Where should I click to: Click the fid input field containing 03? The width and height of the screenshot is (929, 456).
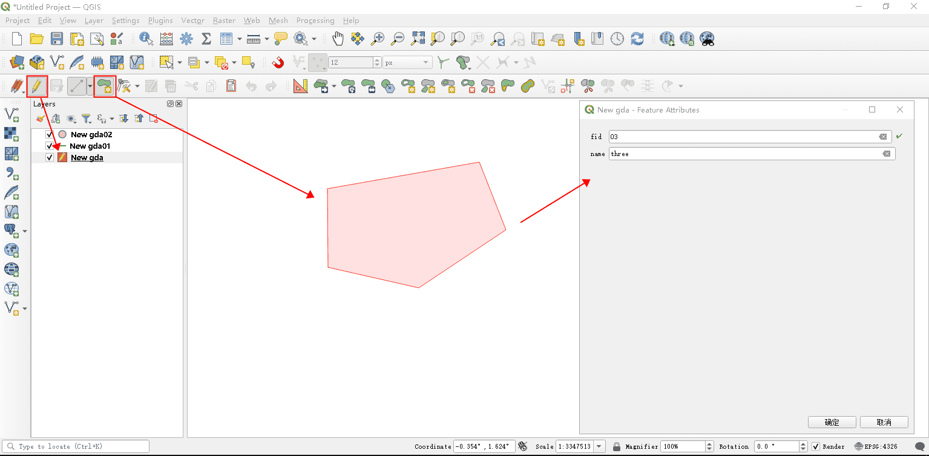click(x=750, y=137)
